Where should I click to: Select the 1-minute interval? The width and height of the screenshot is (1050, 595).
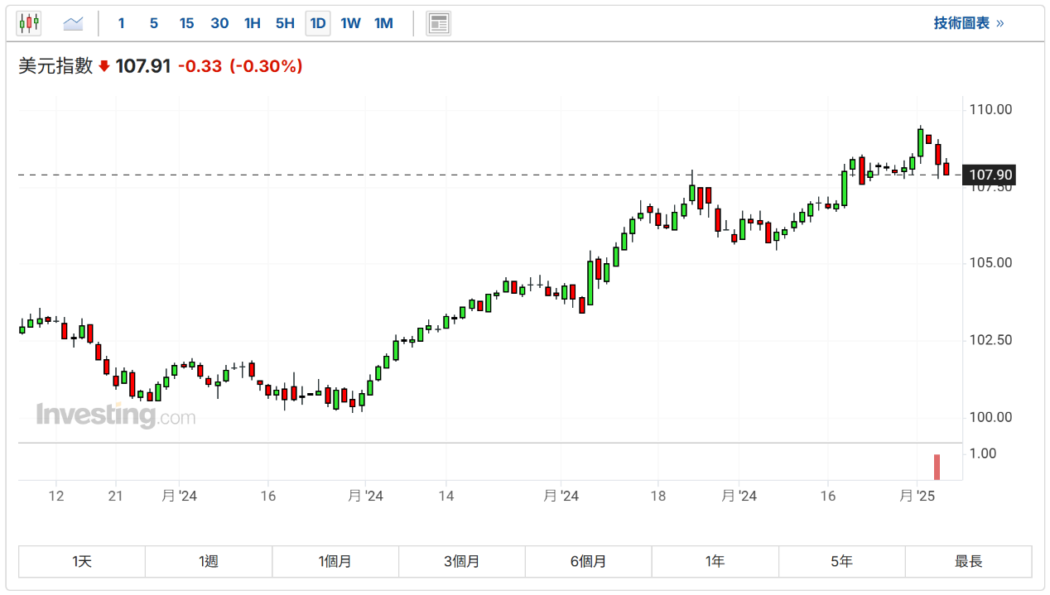click(x=122, y=23)
